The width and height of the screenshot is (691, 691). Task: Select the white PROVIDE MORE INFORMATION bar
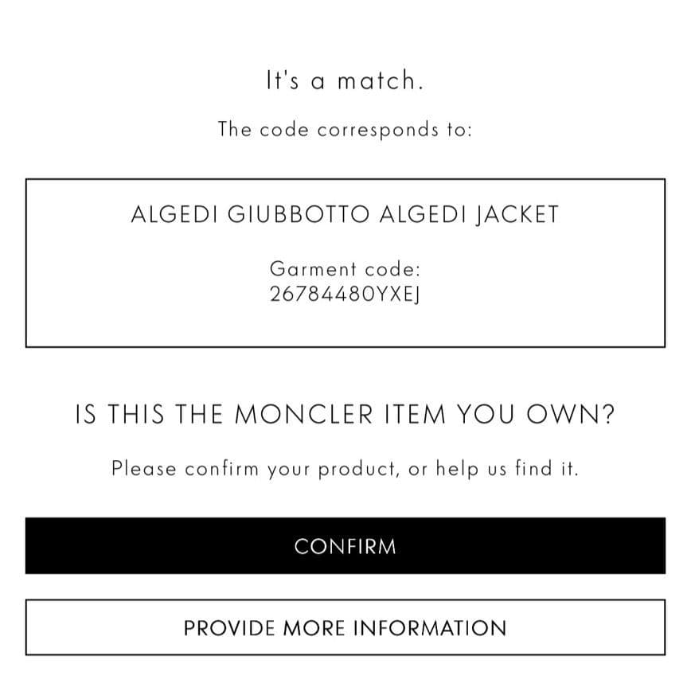coord(345,627)
